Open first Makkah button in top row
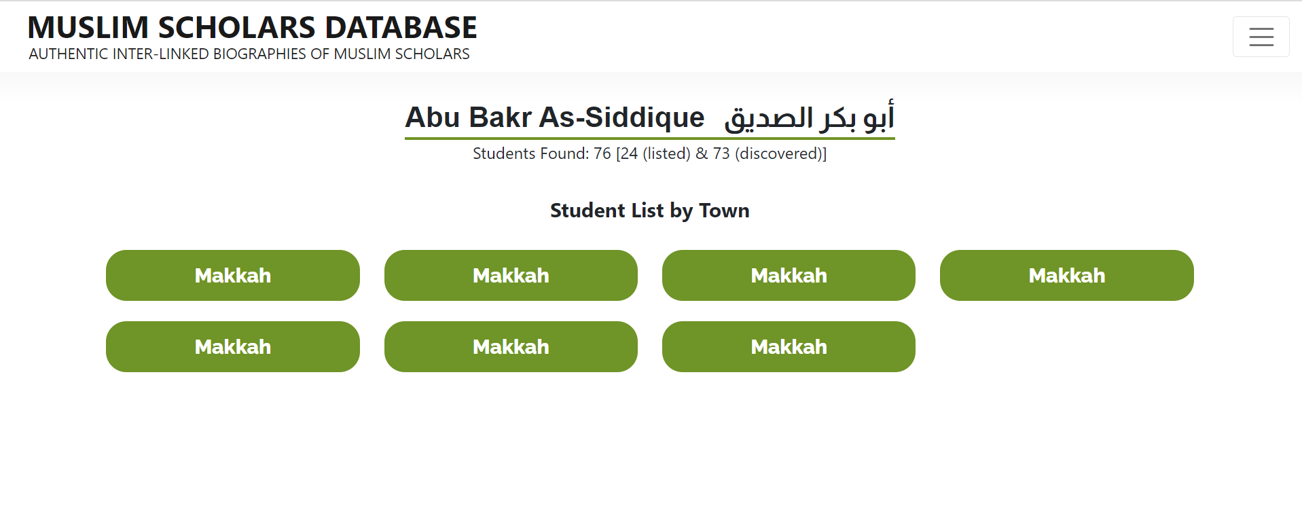 233,275
